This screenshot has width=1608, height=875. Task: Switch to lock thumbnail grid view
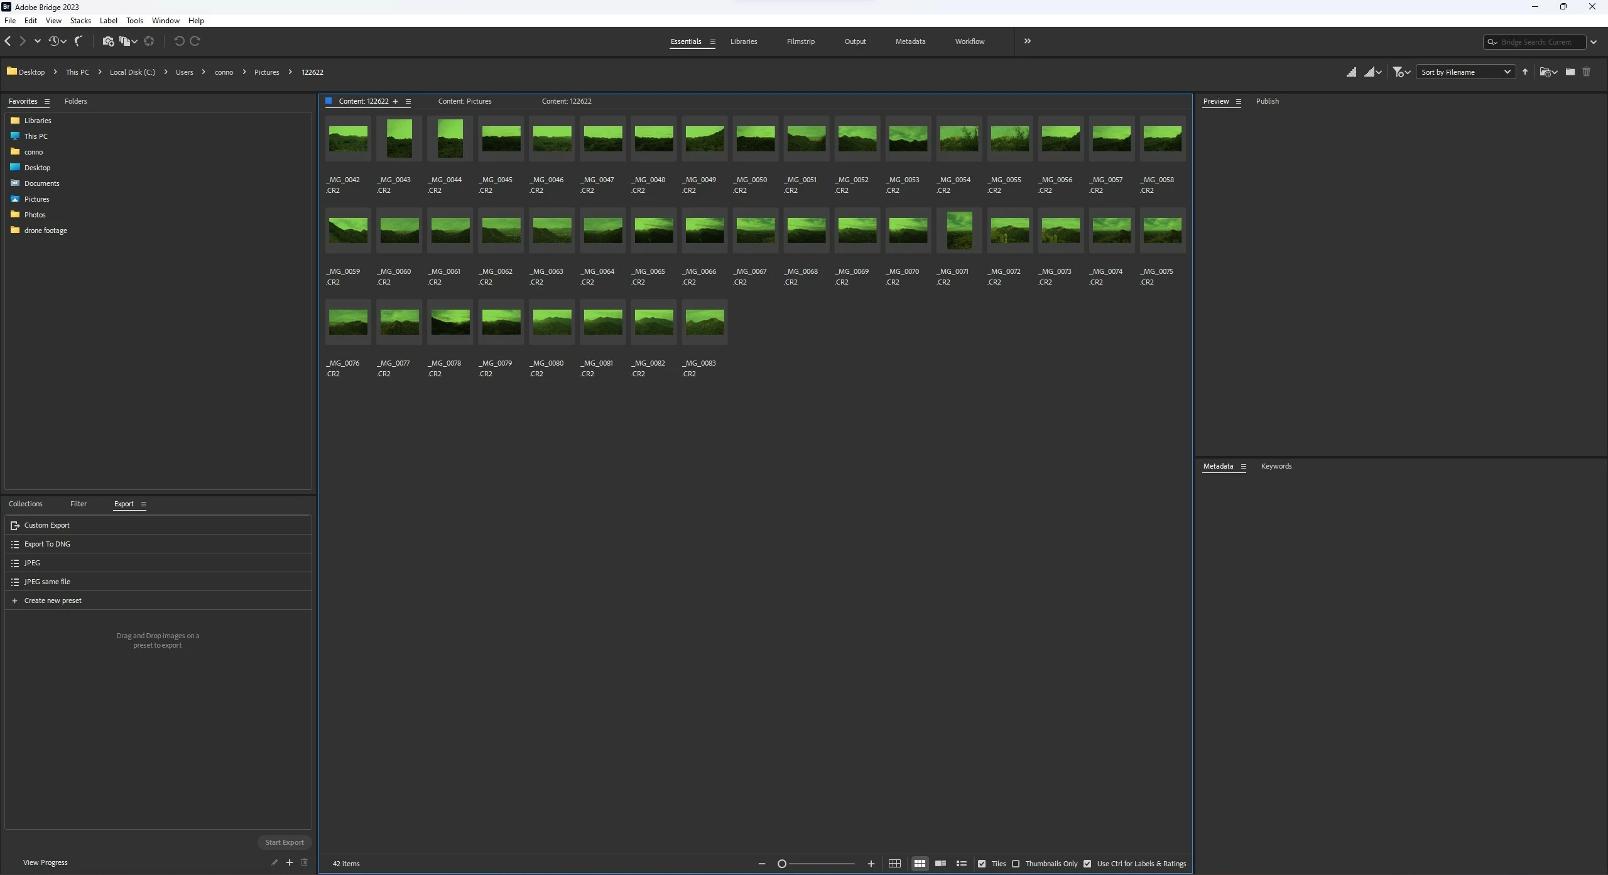click(894, 864)
